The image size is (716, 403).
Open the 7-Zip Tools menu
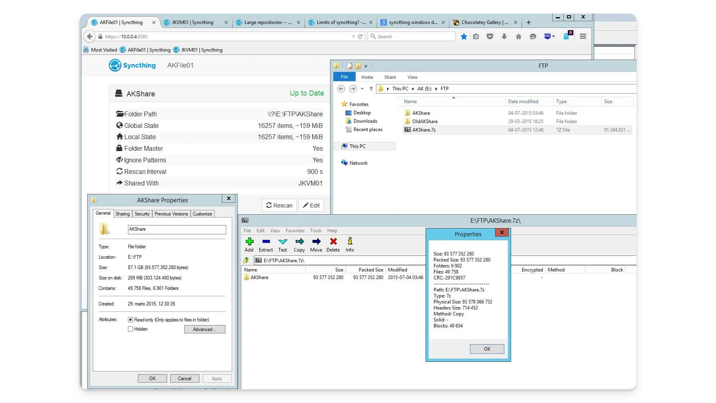[x=316, y=231]
